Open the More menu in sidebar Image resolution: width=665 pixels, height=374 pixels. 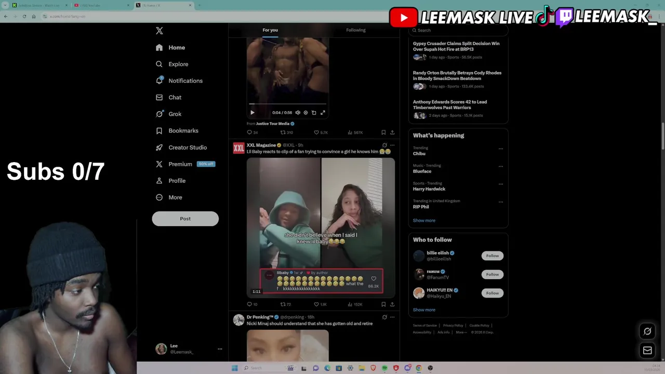coord(169,197)
